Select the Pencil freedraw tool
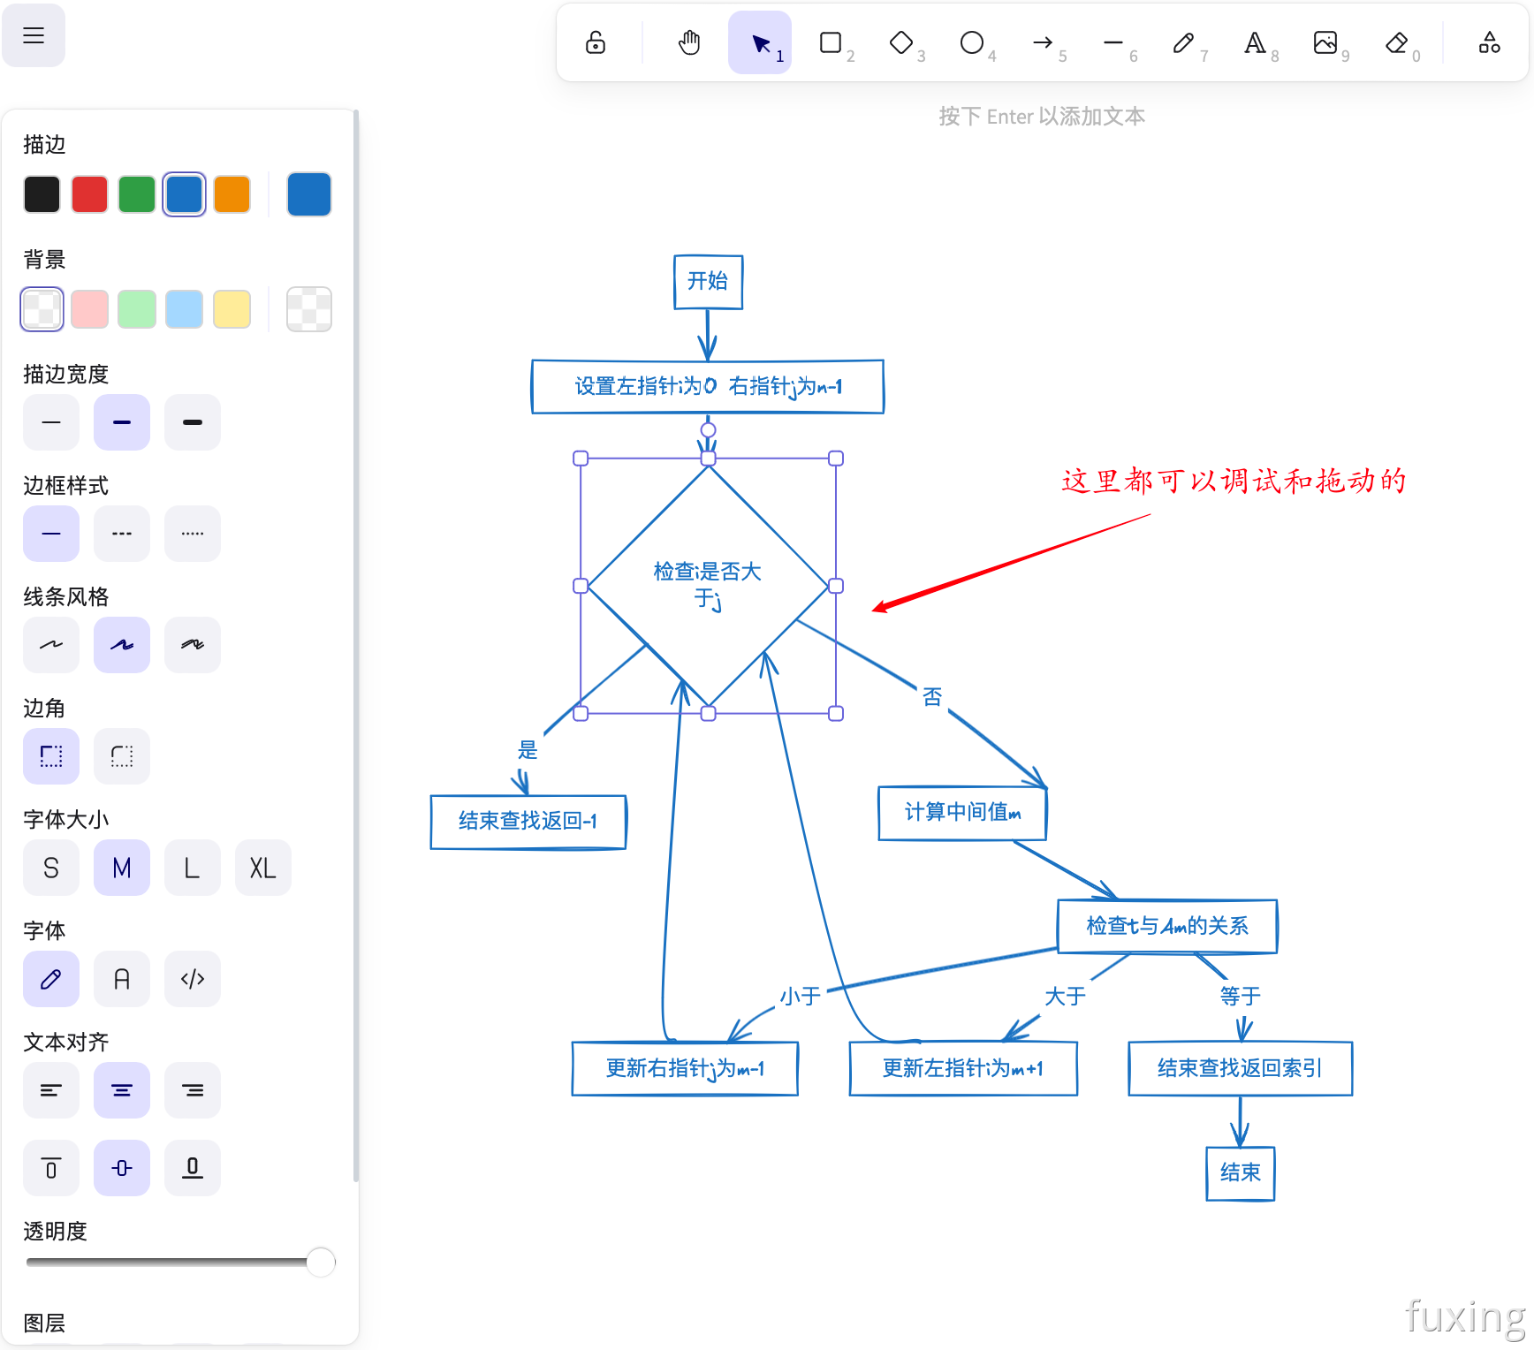 pos(1184,42)
